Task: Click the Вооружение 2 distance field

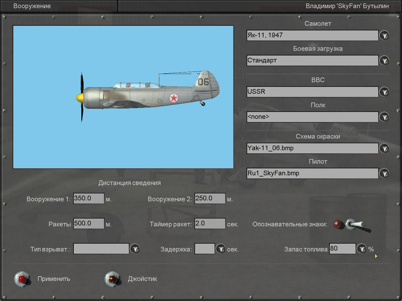Action: click(x=210, y=198)
